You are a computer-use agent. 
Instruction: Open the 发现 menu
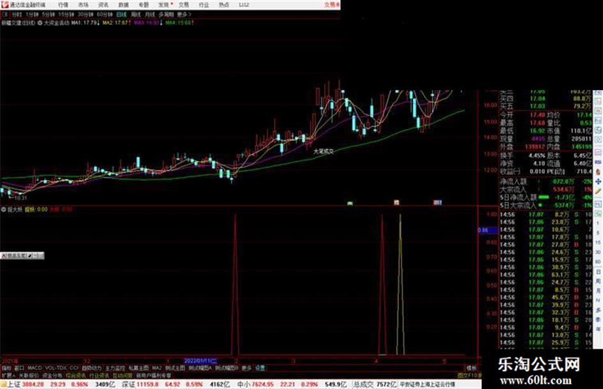coord(164,5)
